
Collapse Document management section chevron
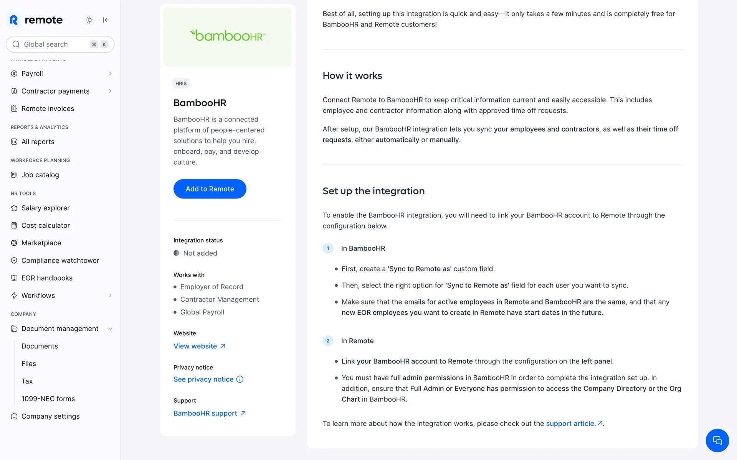click(110, 329)
